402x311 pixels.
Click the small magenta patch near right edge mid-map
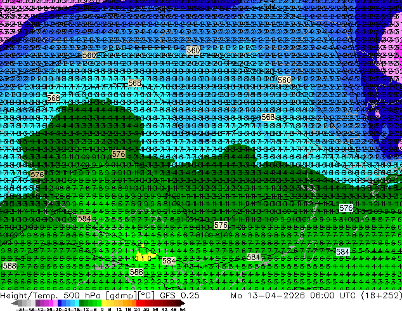tap(377, 114)
